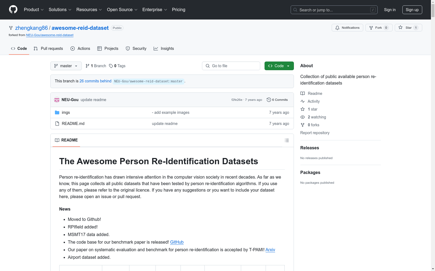435x271 pixels.
Task: Open the Readme link in About
Action: pos(311,93)
